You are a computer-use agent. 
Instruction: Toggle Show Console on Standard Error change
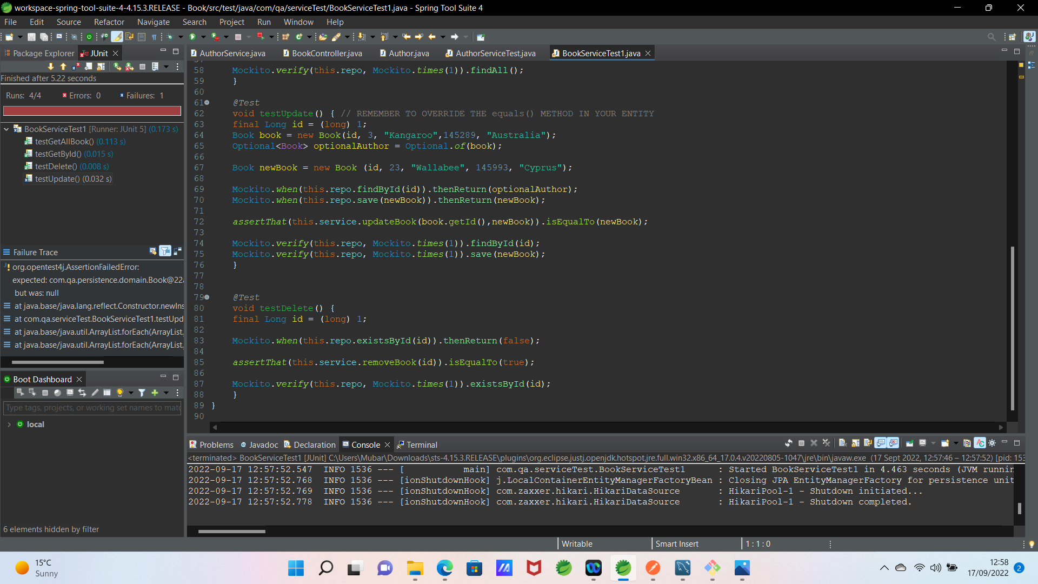[x=893, y=443]
